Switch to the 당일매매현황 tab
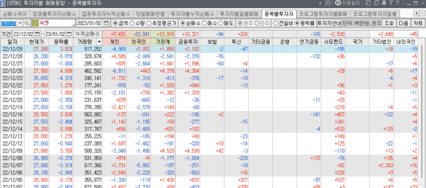The height and width of the screenshot is (188, 426). point(152,13)
